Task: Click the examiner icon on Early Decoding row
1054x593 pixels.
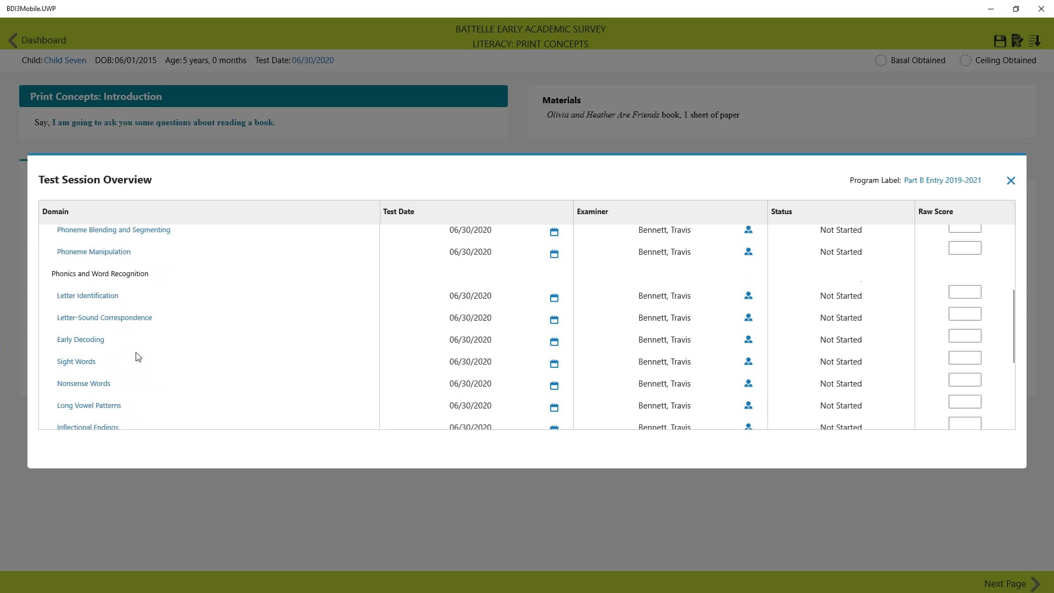Action: (748, 340)
